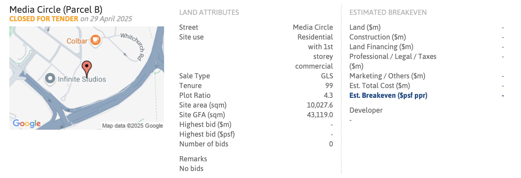521x178 pixels.
Task: Click the Colbar place label
Action: [x=77, y=41]
